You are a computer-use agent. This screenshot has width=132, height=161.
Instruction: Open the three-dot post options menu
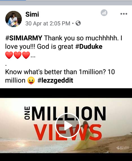124,14
